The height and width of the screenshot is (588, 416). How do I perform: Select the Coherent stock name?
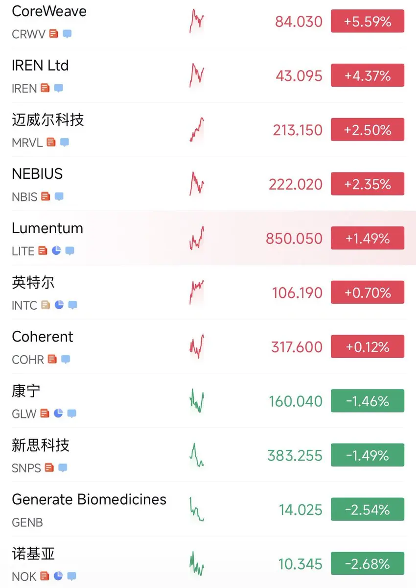pyautogui.click(x=43, y=337)
